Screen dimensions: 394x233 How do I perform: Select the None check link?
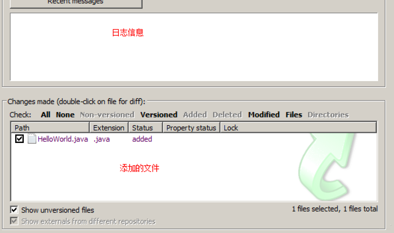(65, 115)
